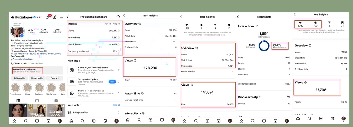Open Clube da Lulu channel link
Image resolution: width=353 pixels, height=127 pixels.
point(27,63)
